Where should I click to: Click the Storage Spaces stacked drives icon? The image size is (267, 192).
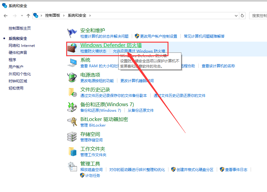72,137
